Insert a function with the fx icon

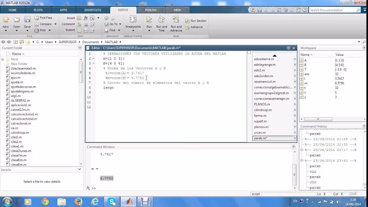tap(86, 18)
